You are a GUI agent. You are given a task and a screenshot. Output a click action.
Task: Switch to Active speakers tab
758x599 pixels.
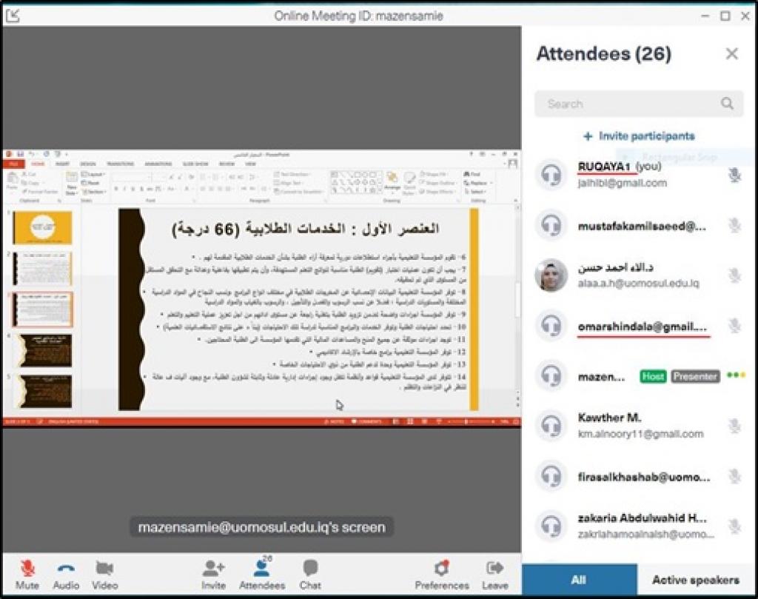(x=695, y=580)
